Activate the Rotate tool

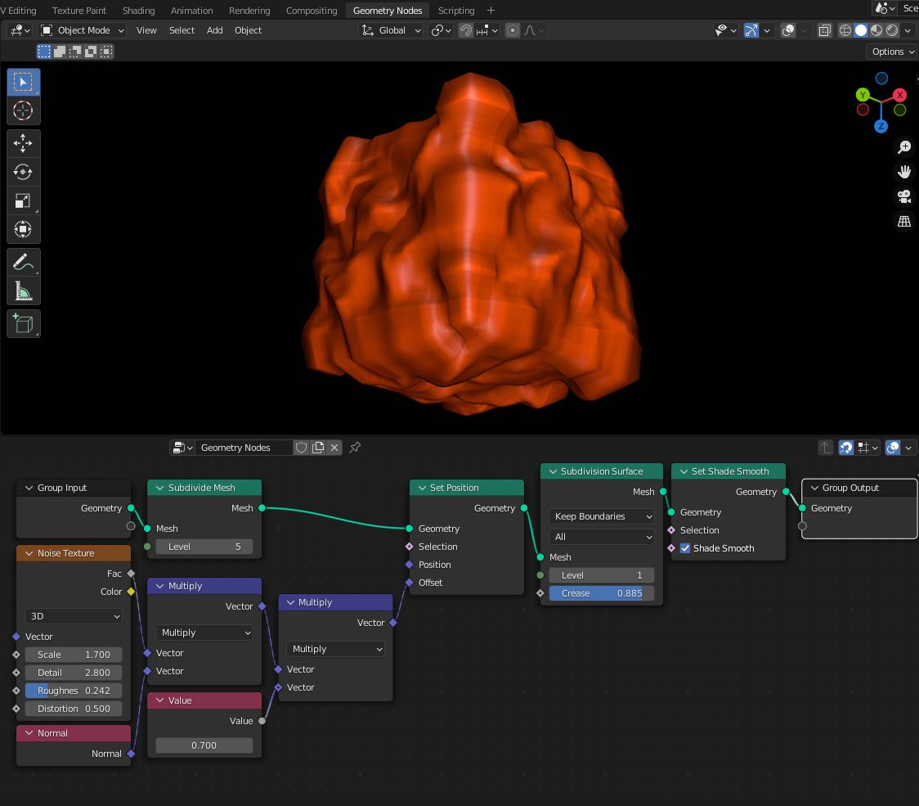pos(23,172)
